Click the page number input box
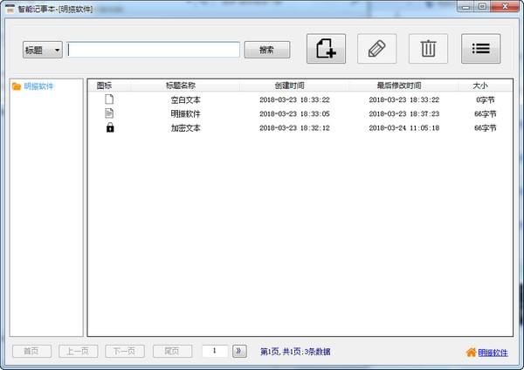The height and width of the screenshot is (370, 524). pyautogui.click(x=215, y=351)
